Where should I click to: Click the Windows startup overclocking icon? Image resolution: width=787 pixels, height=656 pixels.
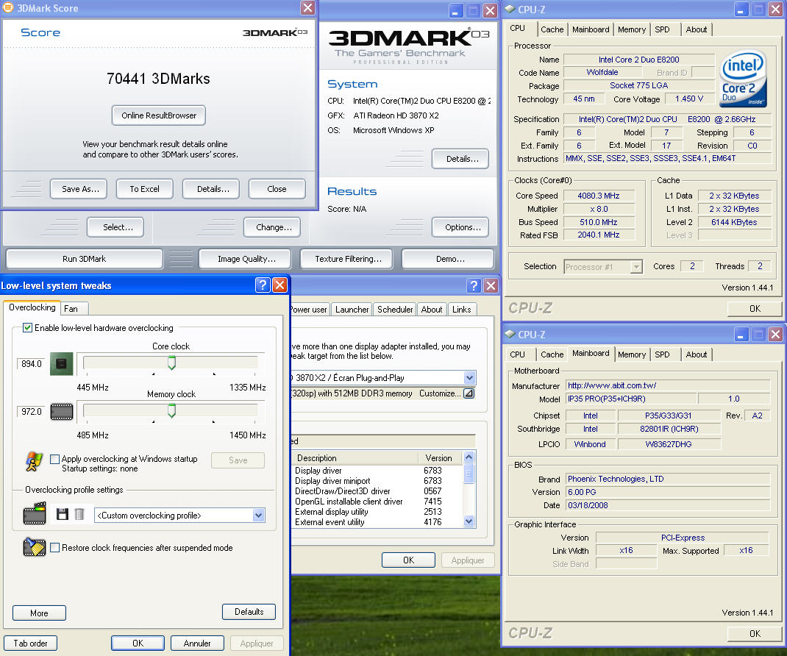pyautogui.click(x=34, y=461)
